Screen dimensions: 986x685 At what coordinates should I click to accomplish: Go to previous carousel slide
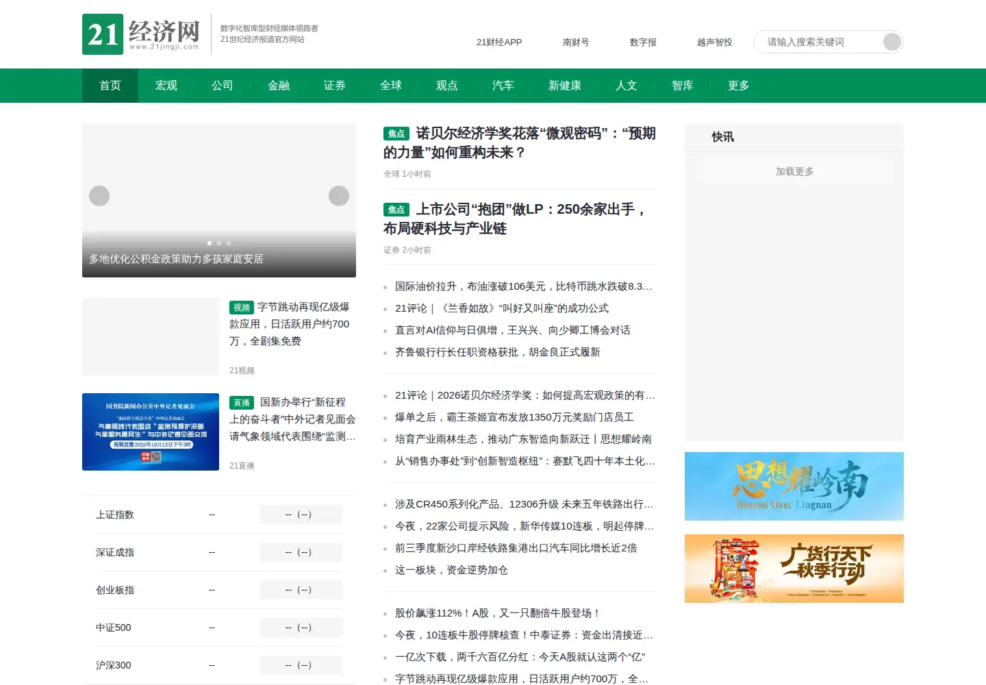(99, 196)
